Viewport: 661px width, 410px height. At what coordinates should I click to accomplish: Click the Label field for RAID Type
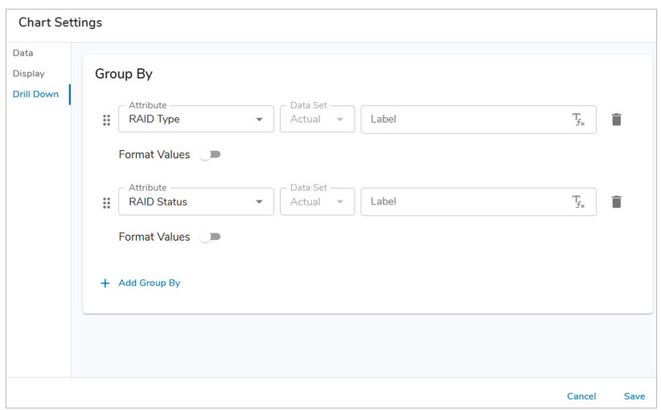coord(465,120)
